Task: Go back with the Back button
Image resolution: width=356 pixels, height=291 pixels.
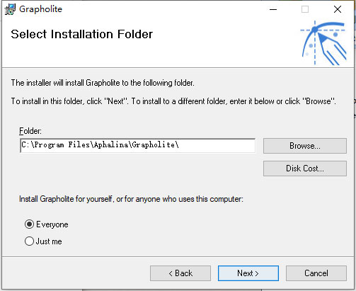Action: [180, 273]
